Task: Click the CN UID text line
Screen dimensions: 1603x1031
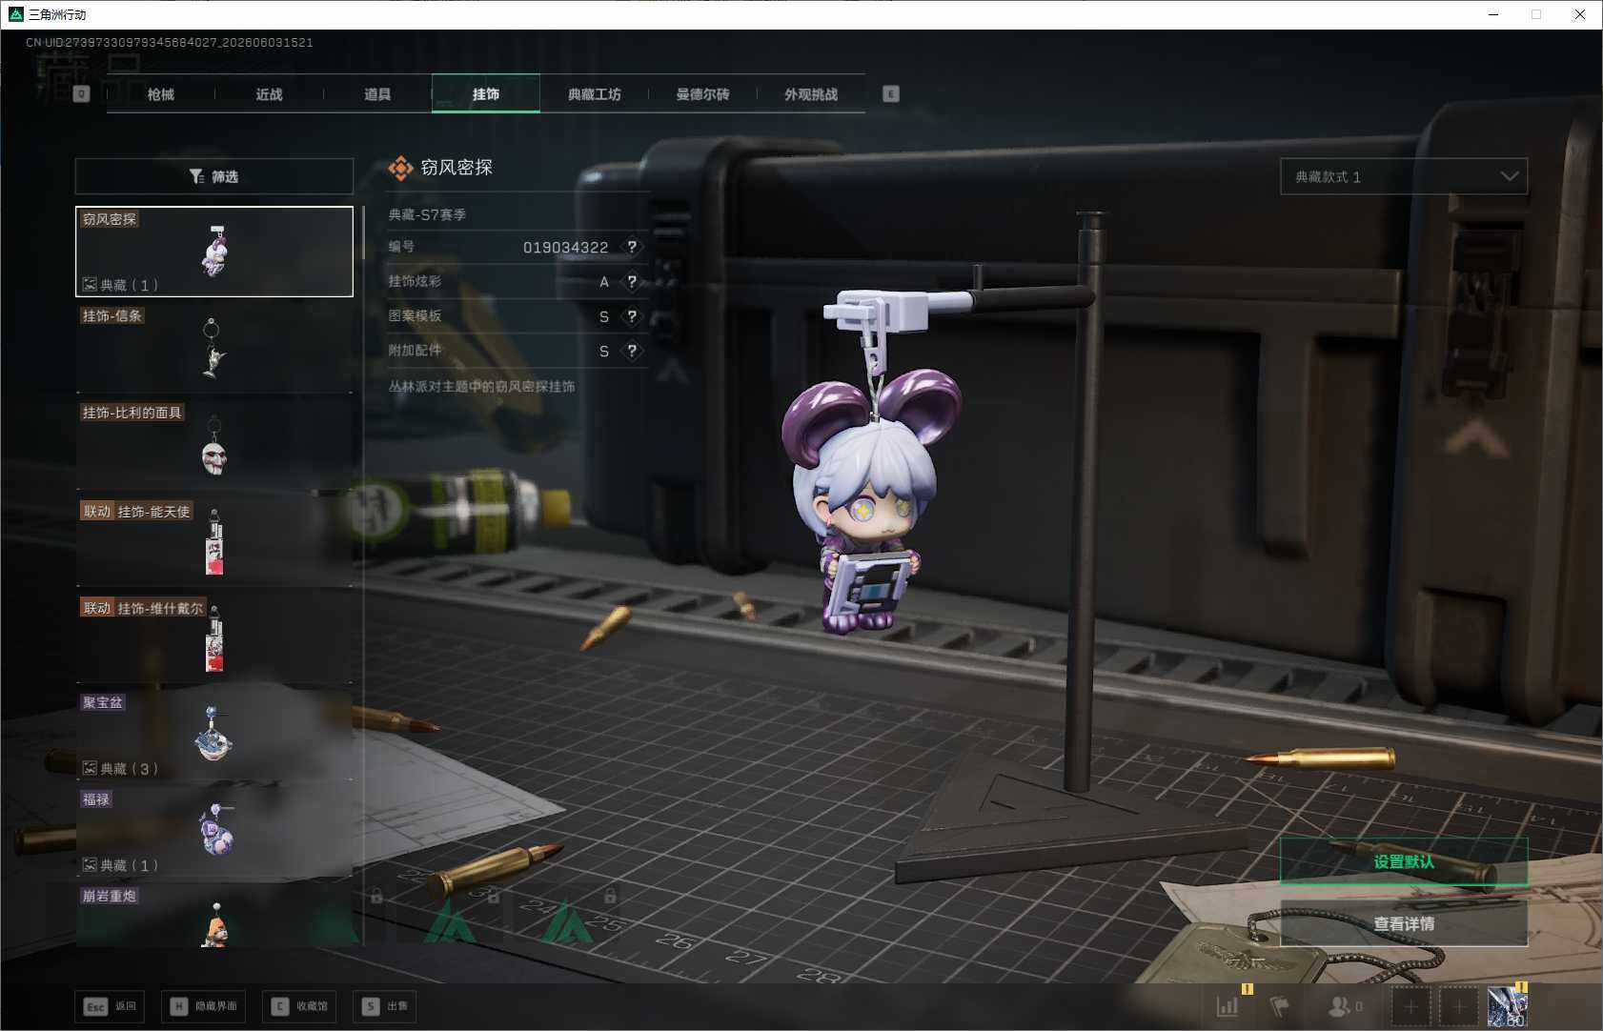Action: point(170,43)
